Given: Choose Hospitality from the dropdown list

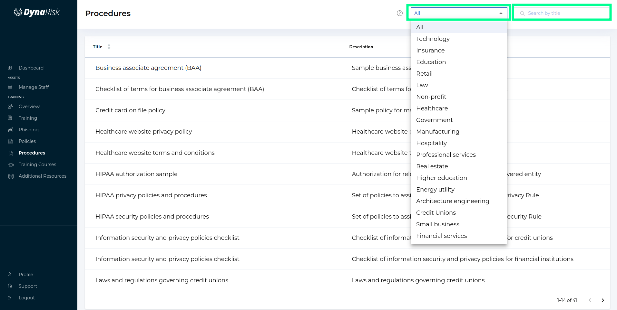Looking at the screenshot, I should (x=459, y=143).
